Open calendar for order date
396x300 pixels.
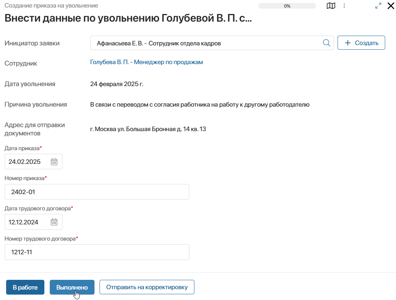(54, 162)
